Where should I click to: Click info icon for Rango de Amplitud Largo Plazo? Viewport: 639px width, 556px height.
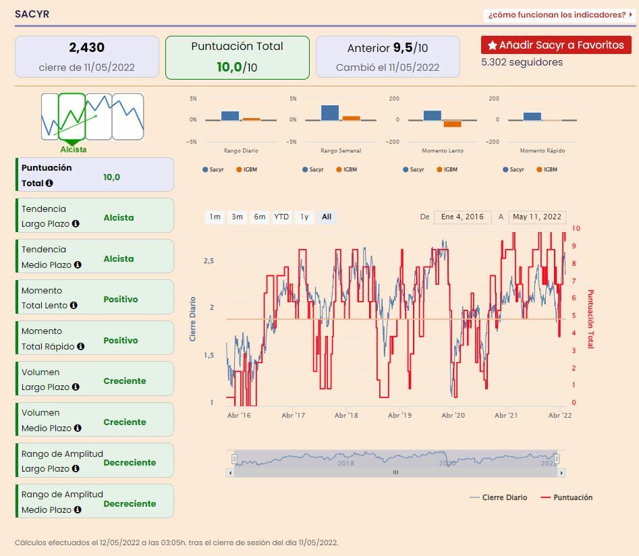(76, 469)
